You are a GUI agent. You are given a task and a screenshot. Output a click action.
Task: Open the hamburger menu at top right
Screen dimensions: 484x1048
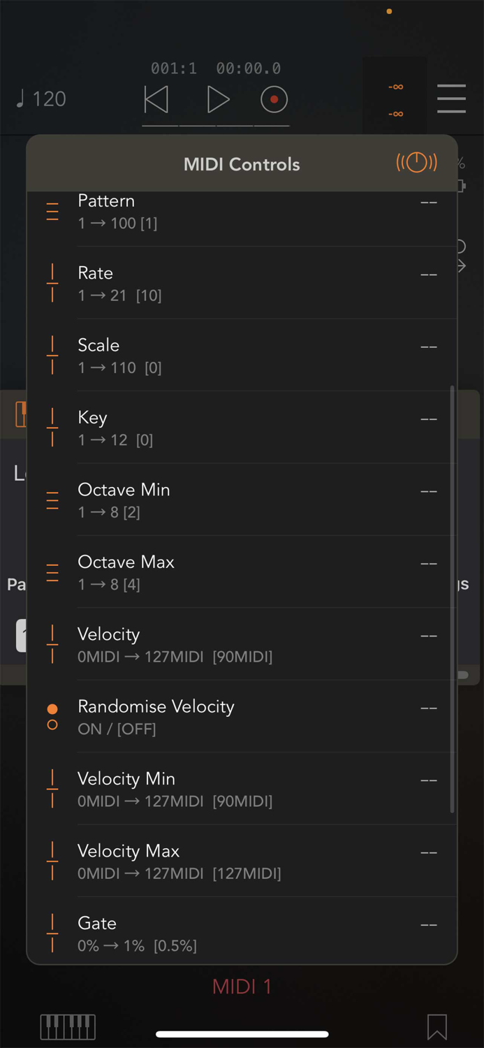pos(451,99)
